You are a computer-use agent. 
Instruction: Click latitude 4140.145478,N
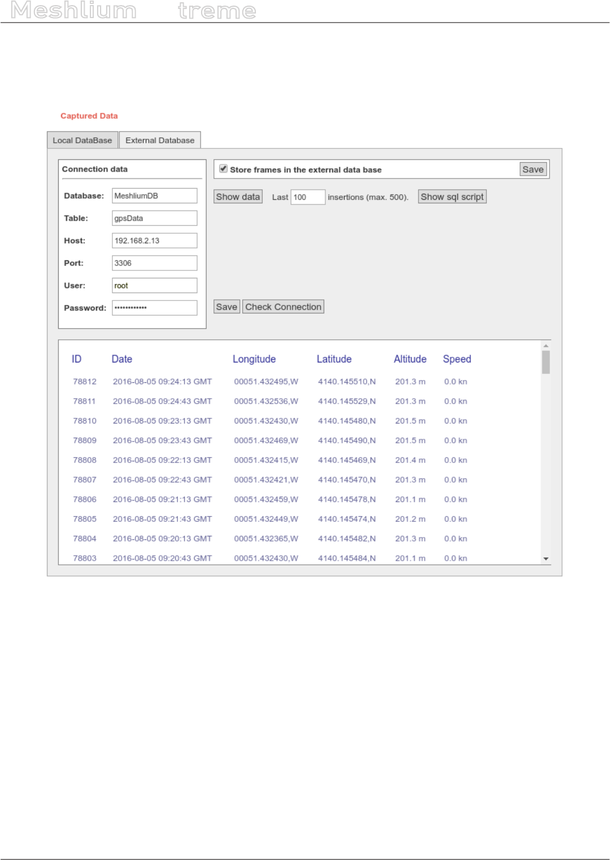point(347,499)
